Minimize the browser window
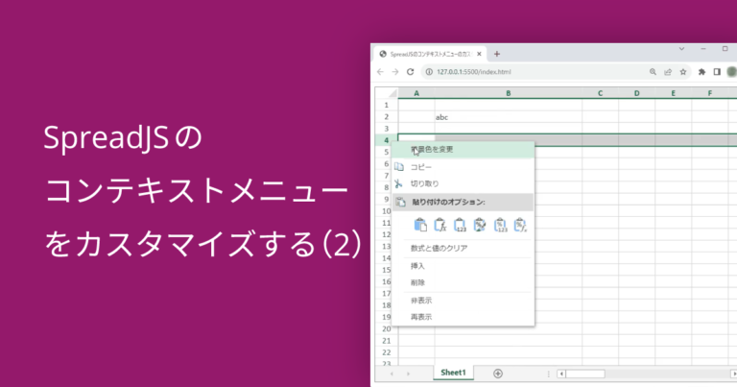The width and height of the screenshot is (737, 387). pos(703,49)
